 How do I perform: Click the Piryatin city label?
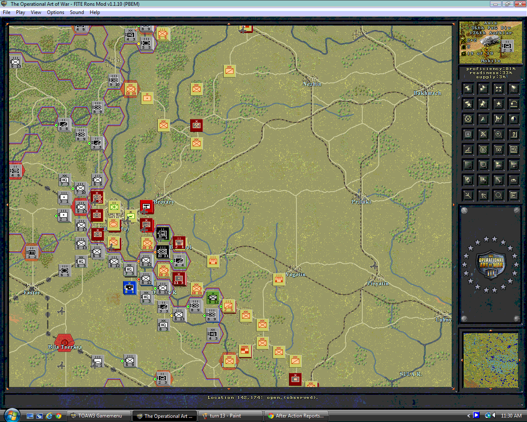pos(378,284)
